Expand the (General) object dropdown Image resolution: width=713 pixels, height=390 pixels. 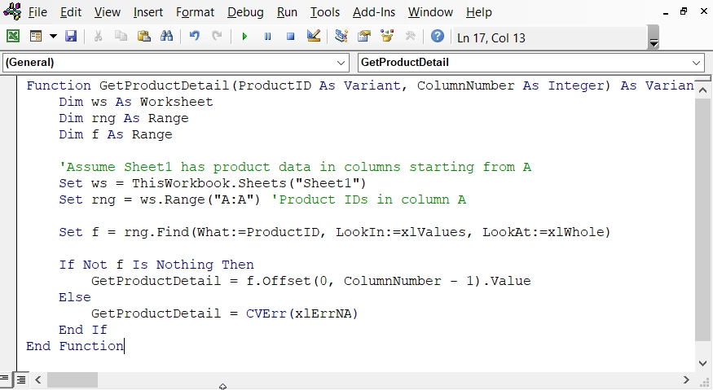341,63
